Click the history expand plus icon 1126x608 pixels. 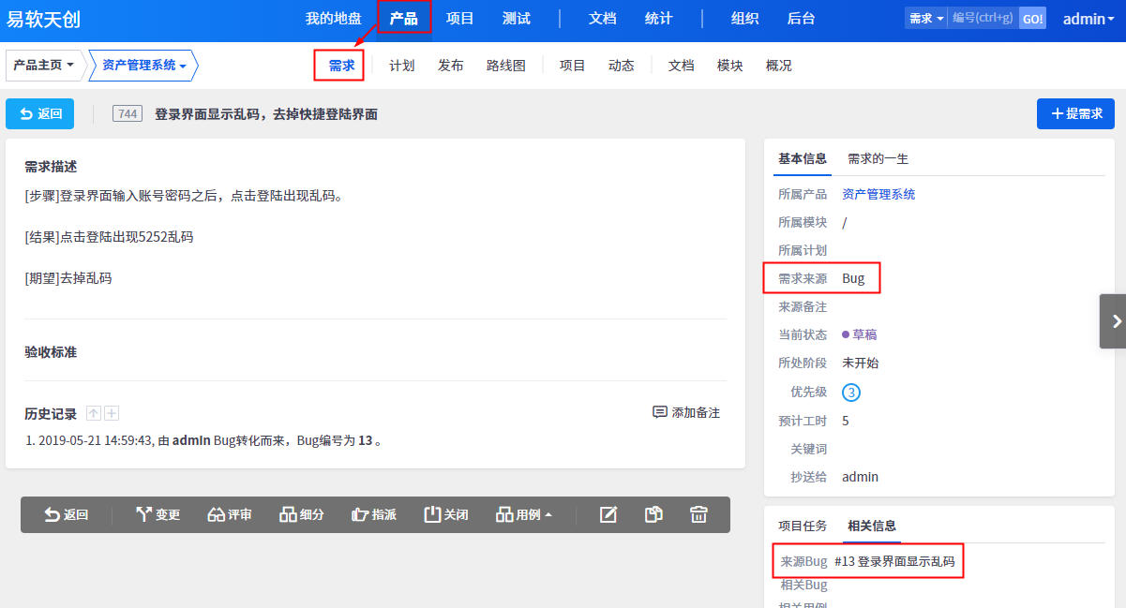(x=112, y=413)
